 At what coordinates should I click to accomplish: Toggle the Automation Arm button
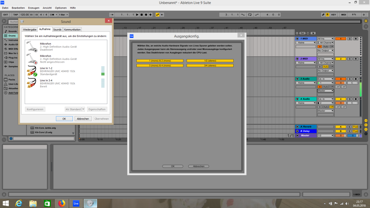pyautogui.click(x=158, y=14)
